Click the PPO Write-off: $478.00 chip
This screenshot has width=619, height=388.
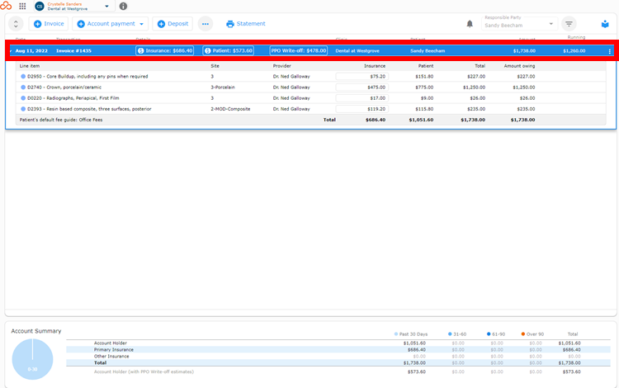[299, 50]
